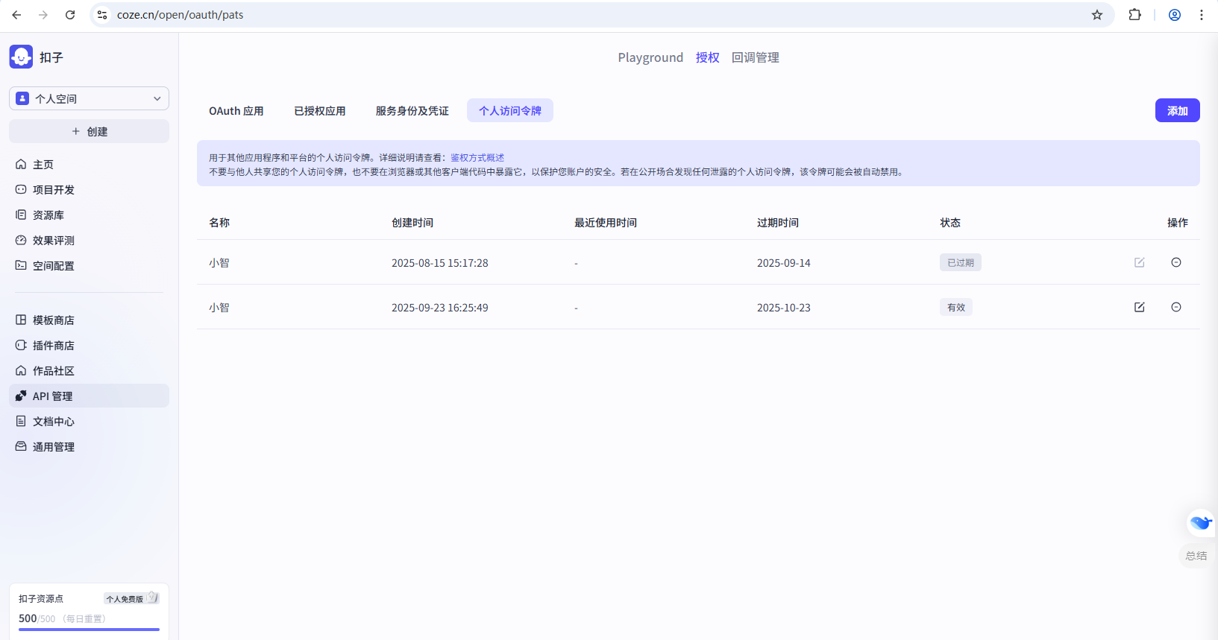Go forward in the browser
1218x640 pixels.
coord(43,15)
